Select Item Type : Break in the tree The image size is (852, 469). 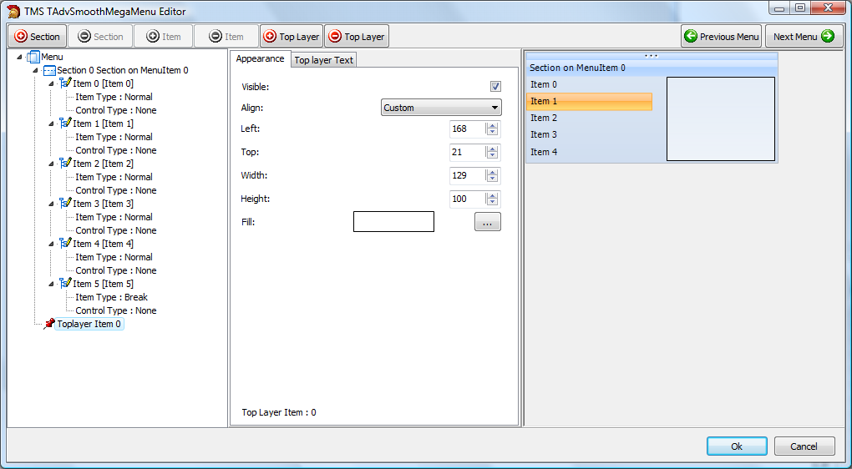click(111, 297)
